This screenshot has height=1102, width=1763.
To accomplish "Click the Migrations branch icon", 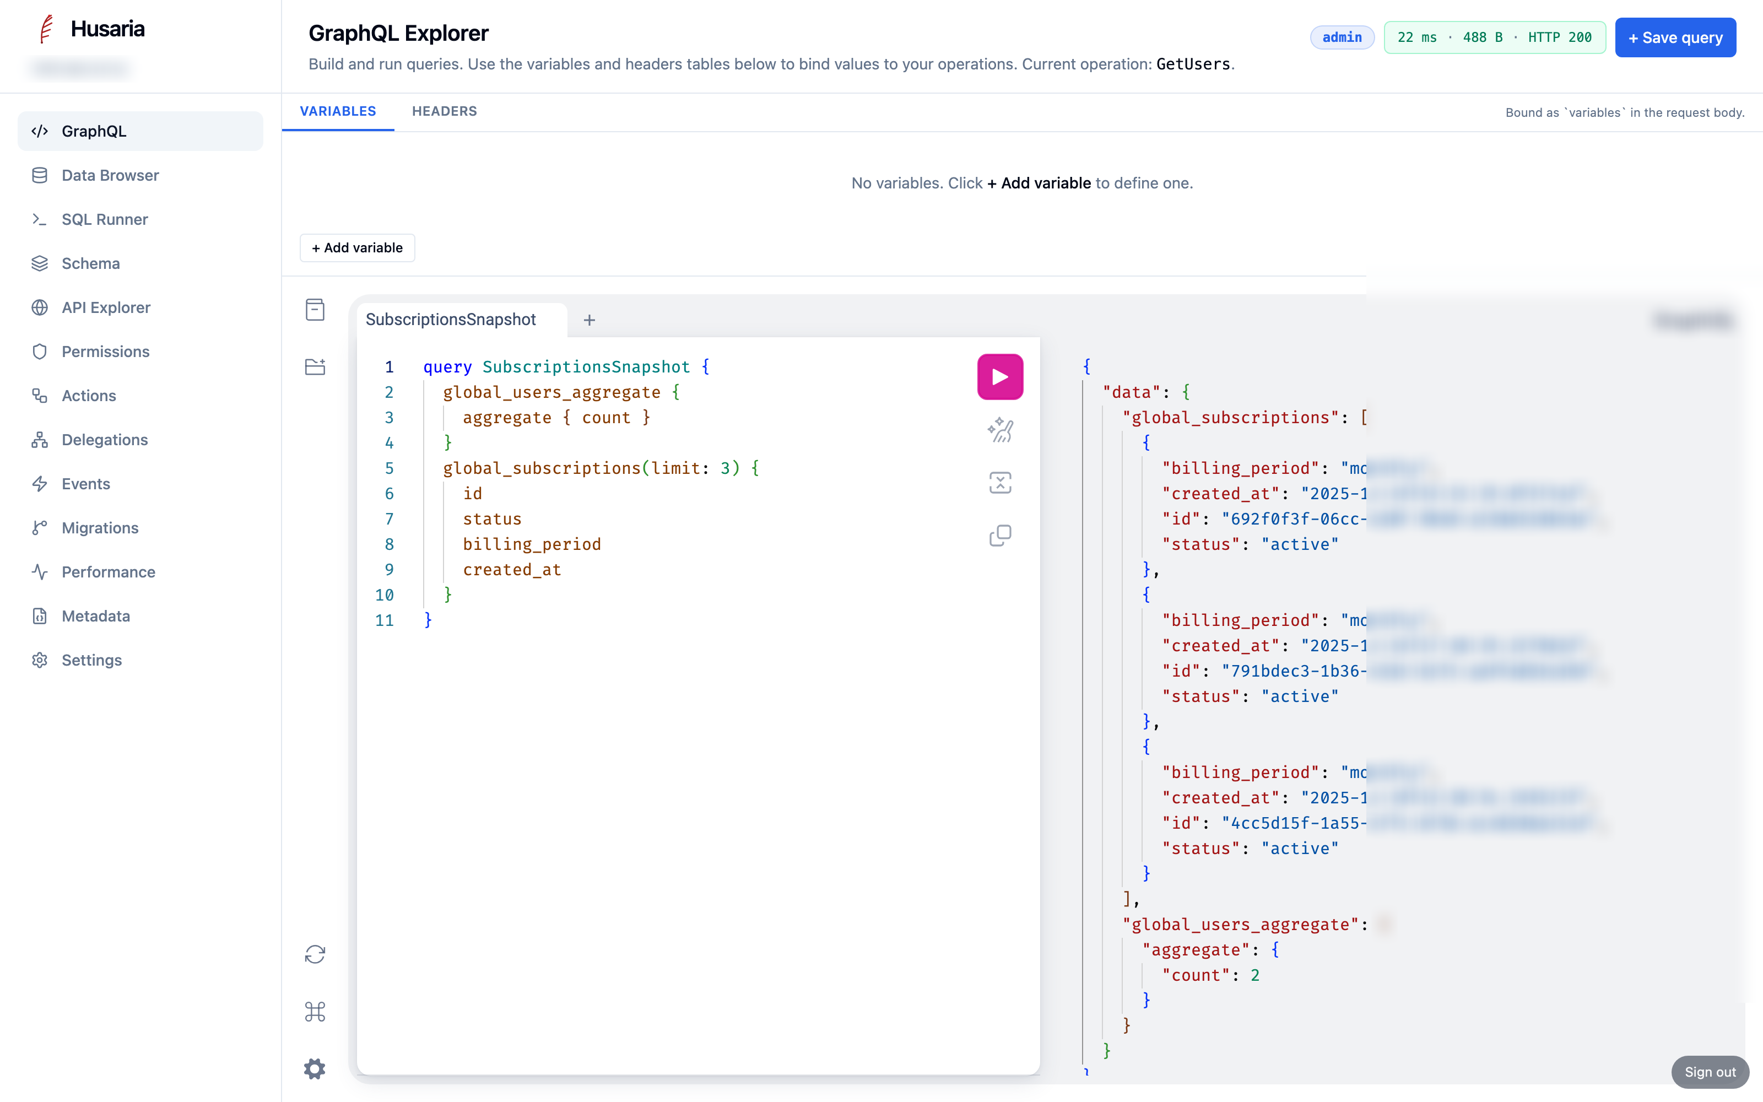I will pos(39,528).
